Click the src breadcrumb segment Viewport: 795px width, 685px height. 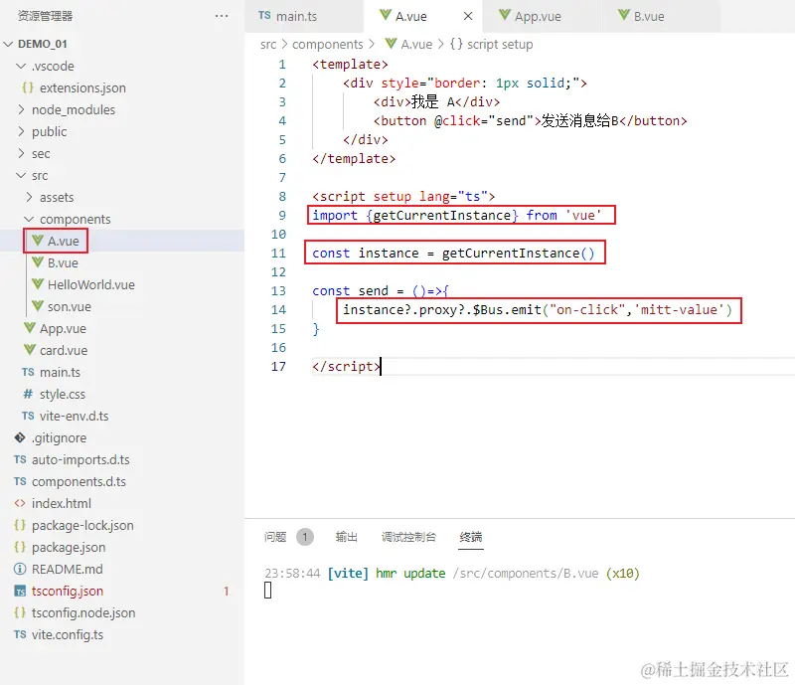(x=268, y=45)
